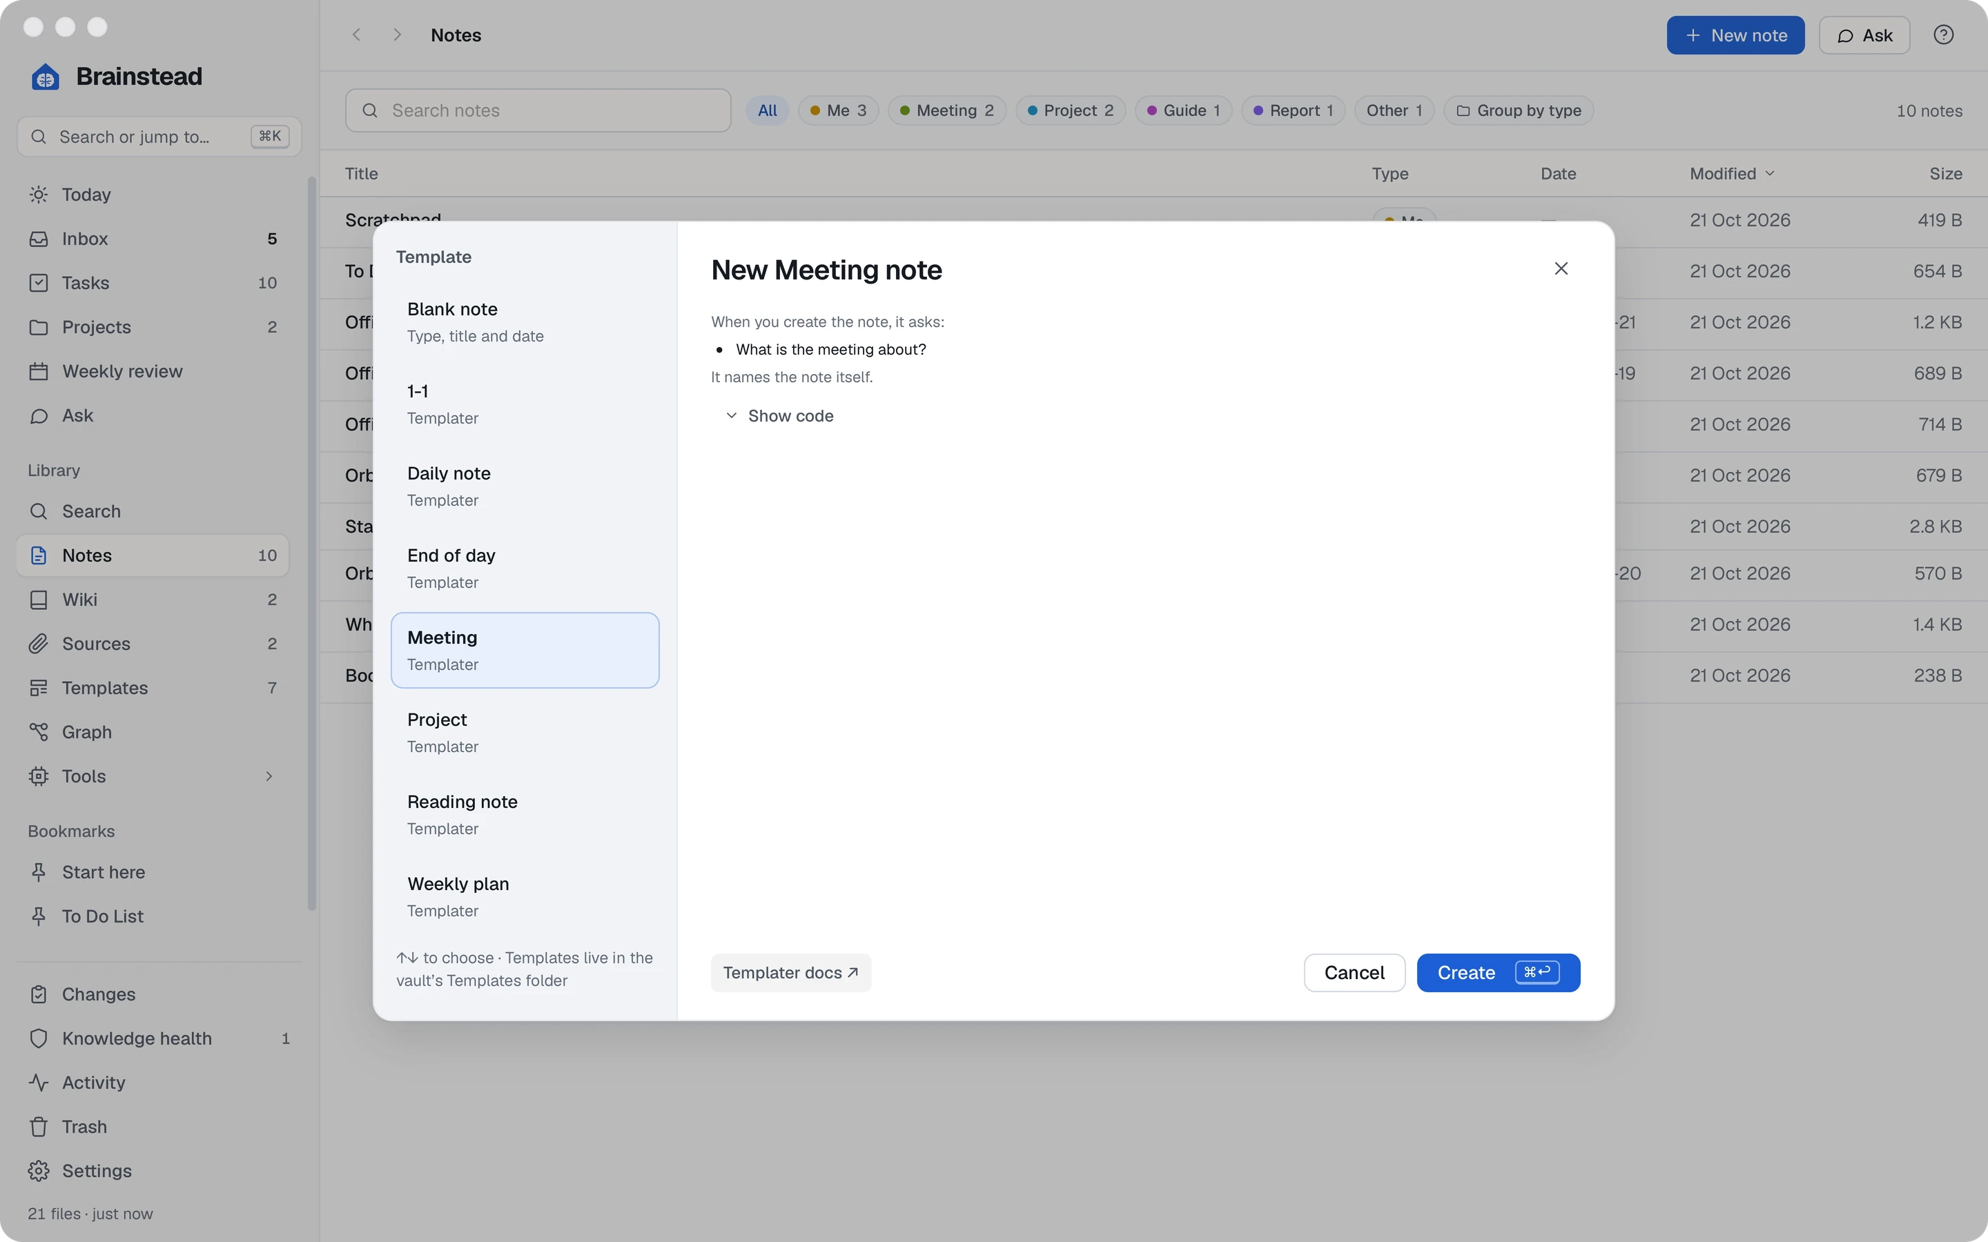The height and width of the screenshot is (1242, 1988).
Task: Choose the 1-1 template
Action: (x=525, y=405)
